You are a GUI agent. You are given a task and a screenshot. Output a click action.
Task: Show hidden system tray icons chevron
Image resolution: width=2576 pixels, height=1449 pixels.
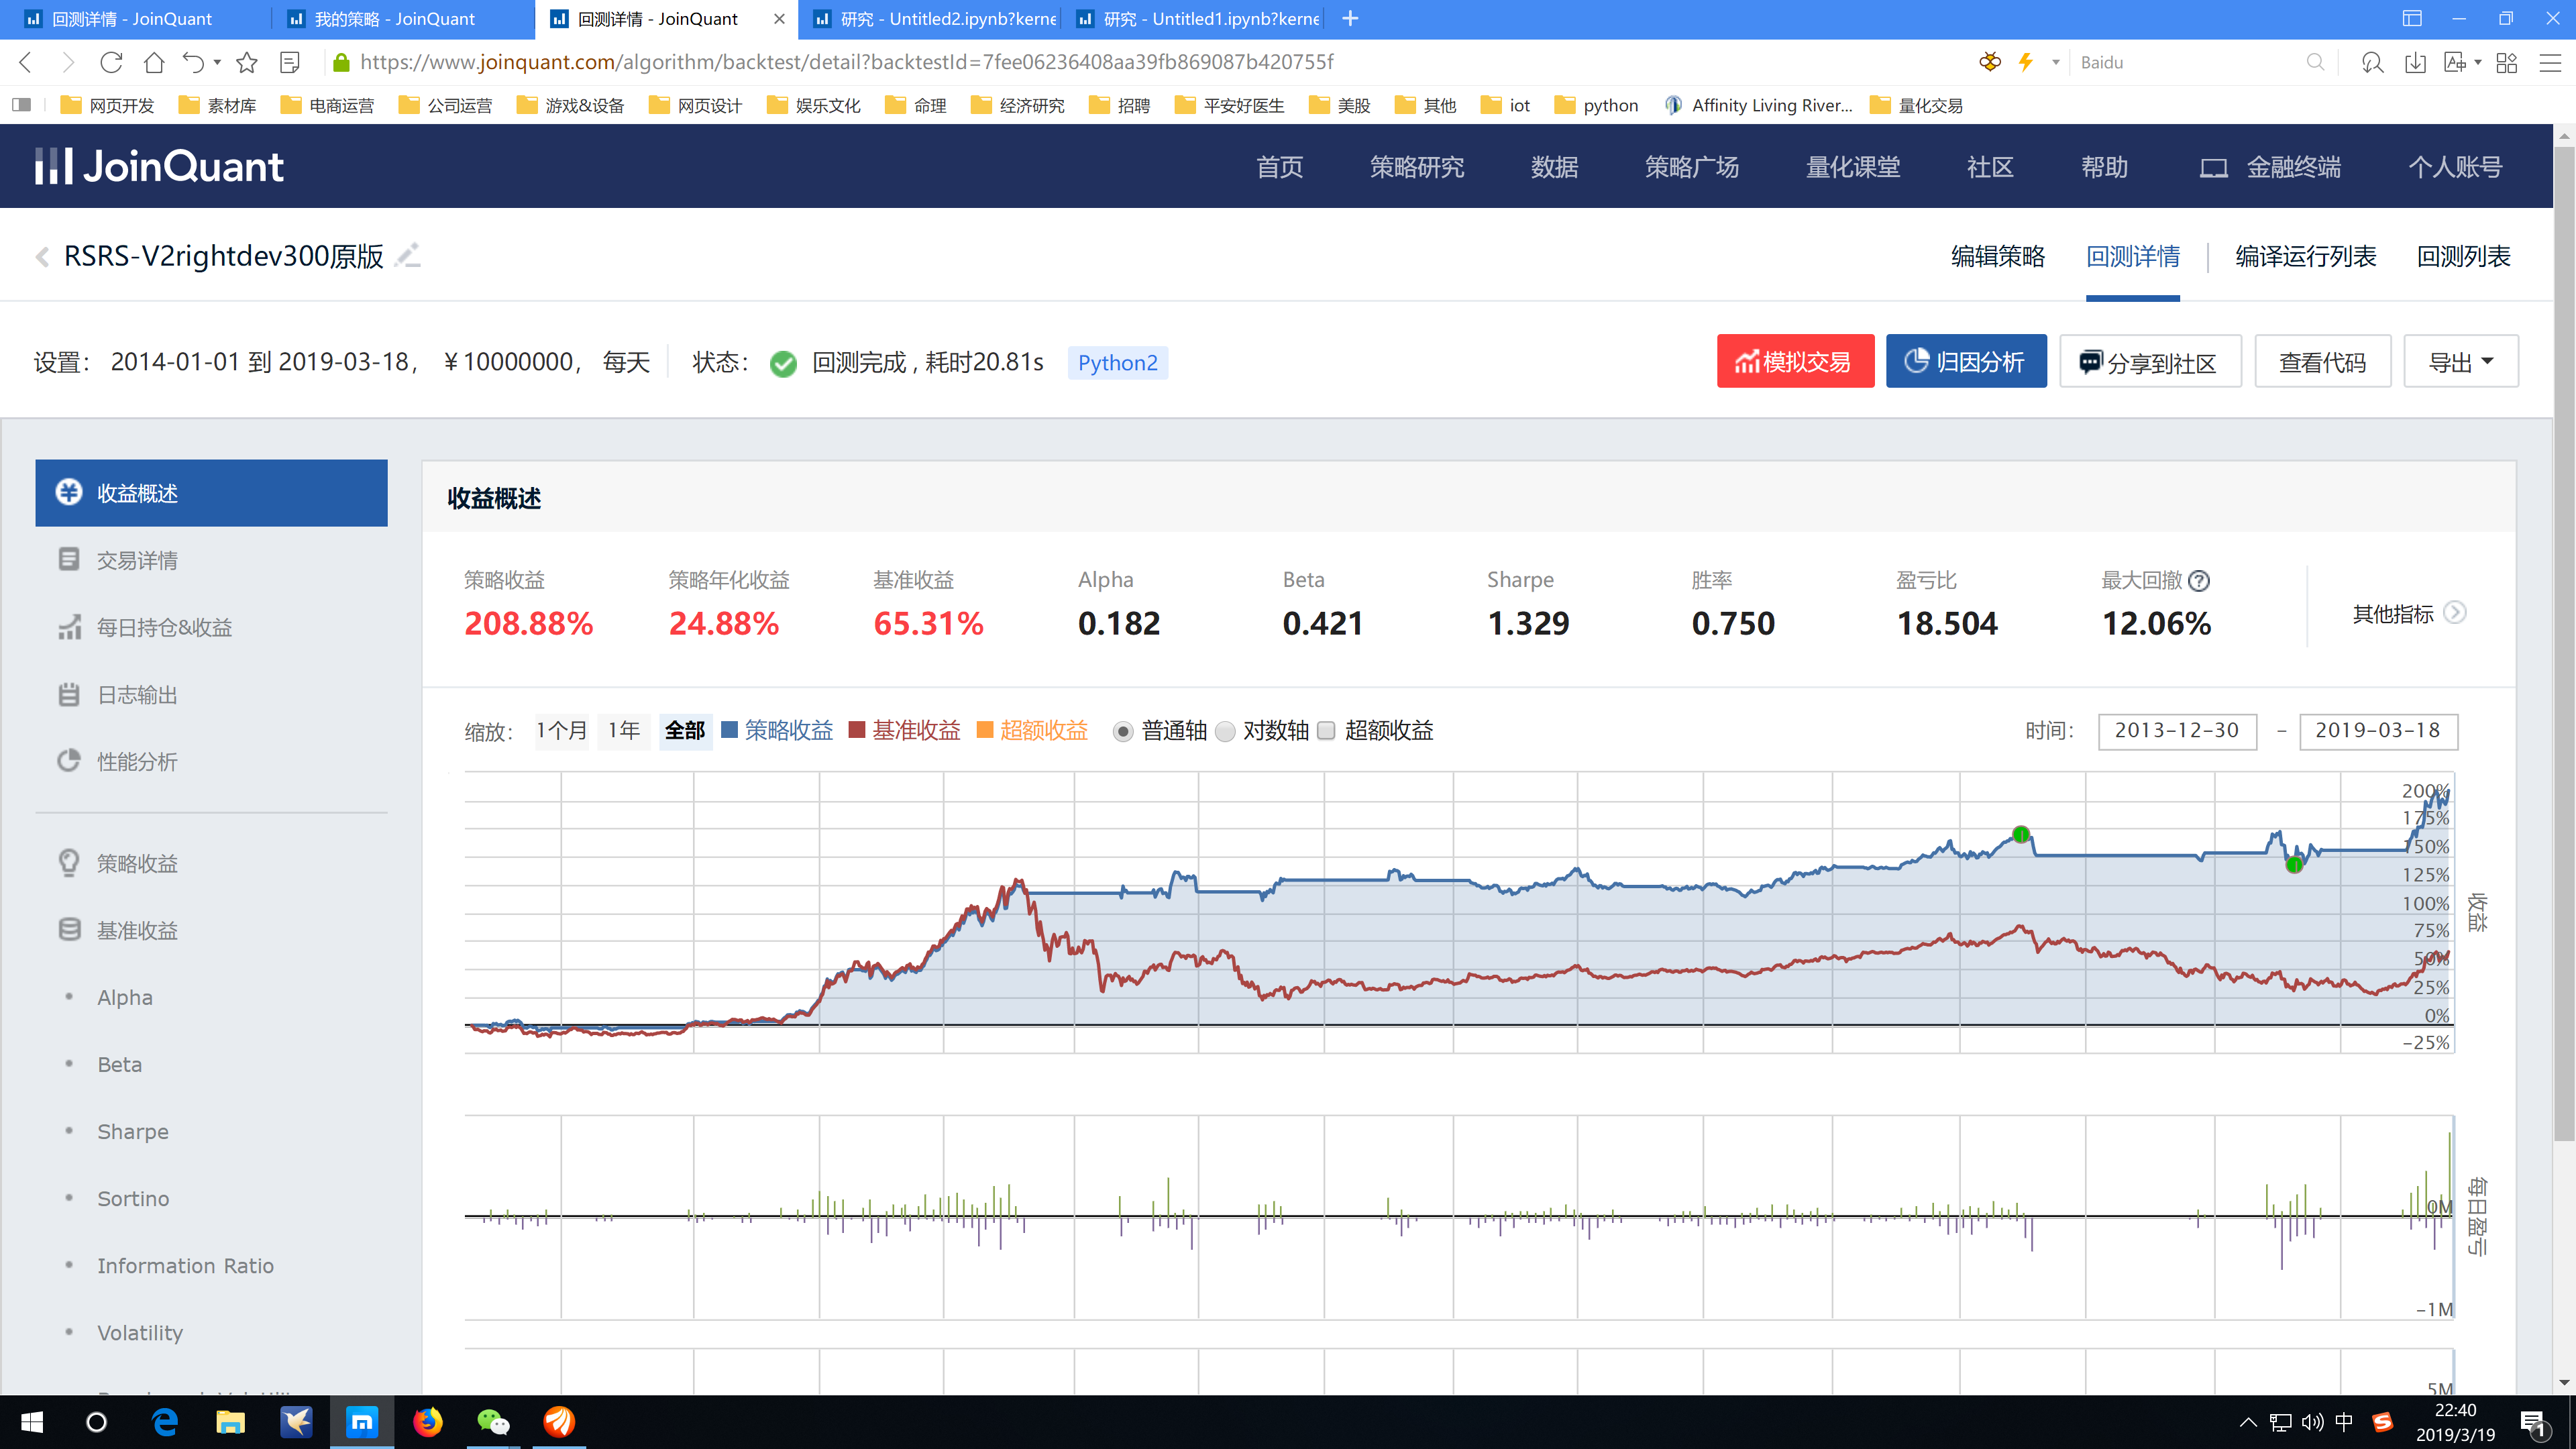point(2248,1422)
